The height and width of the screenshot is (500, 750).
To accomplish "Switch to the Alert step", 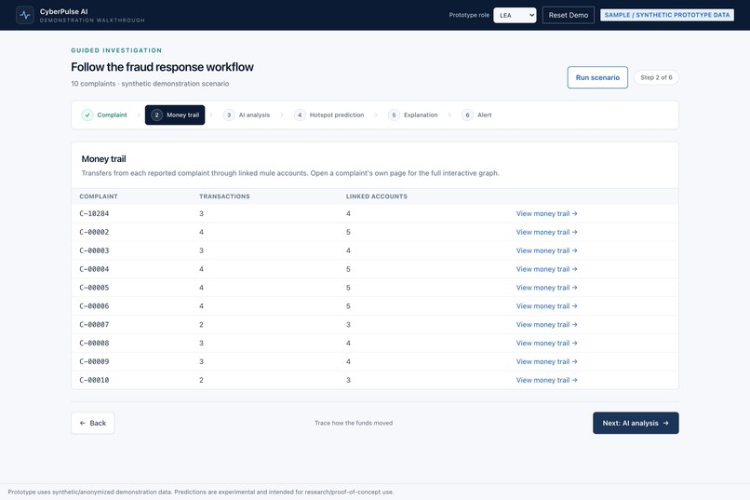I will (476, 115).
